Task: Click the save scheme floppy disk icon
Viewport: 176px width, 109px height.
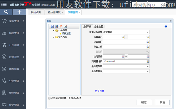Action: (x=52, y=26)
